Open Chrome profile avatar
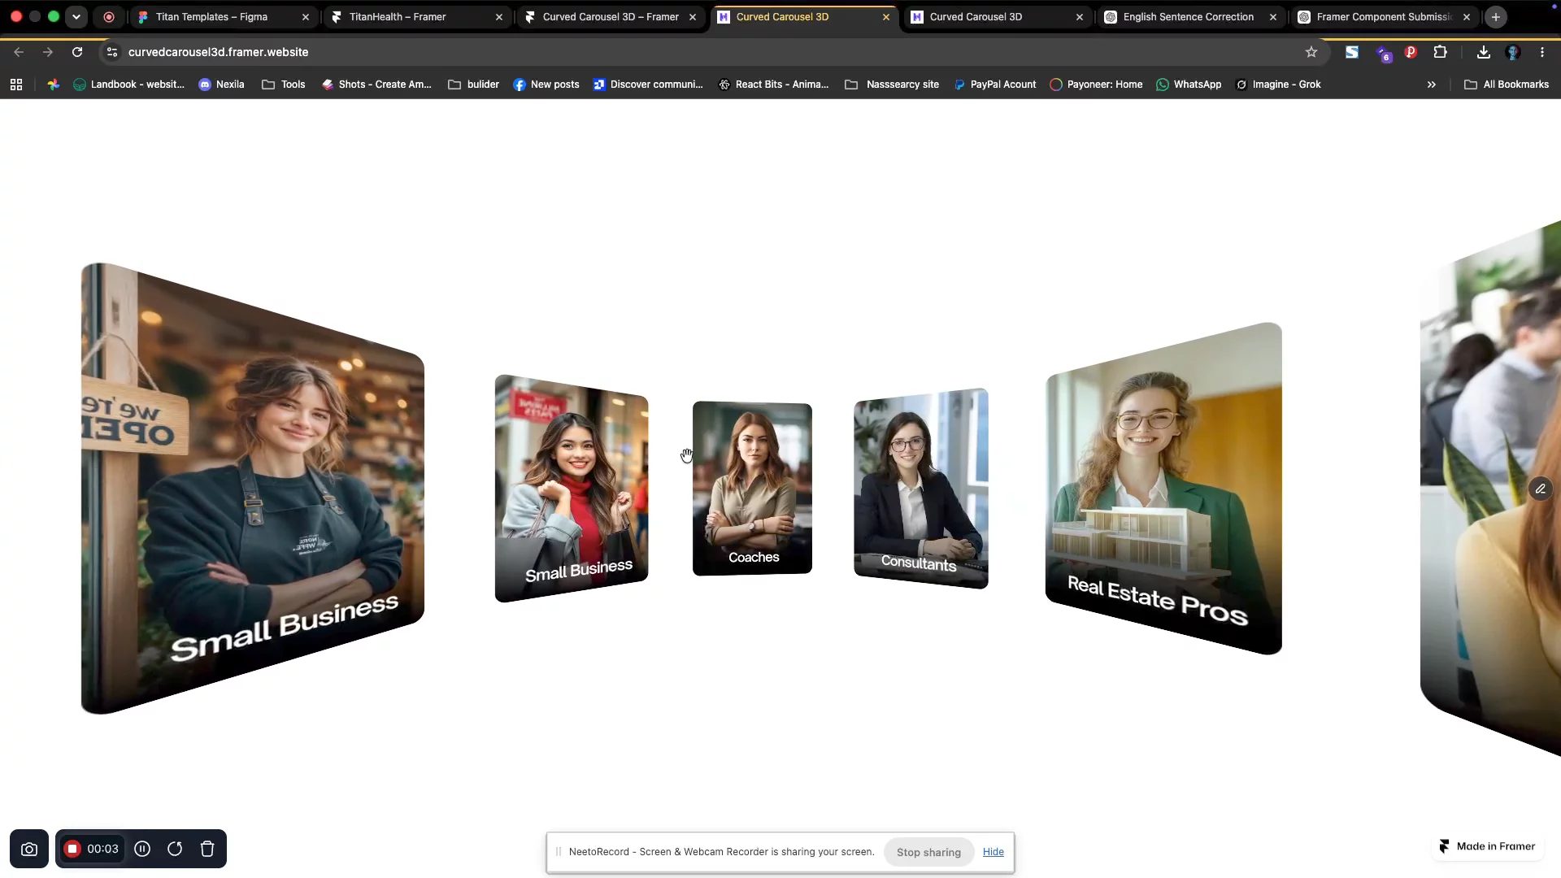This screenshot has height=878, width=1561. [1513, 52]
